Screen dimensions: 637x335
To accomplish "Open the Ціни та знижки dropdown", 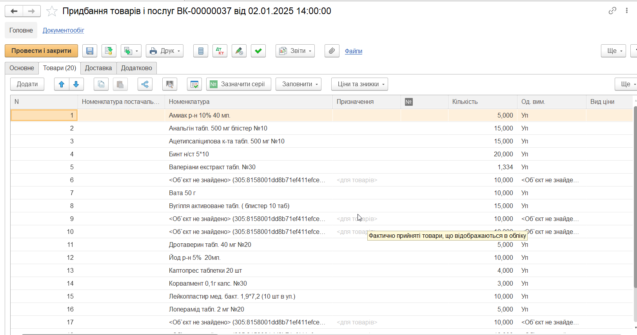I will tap(359, 84).
